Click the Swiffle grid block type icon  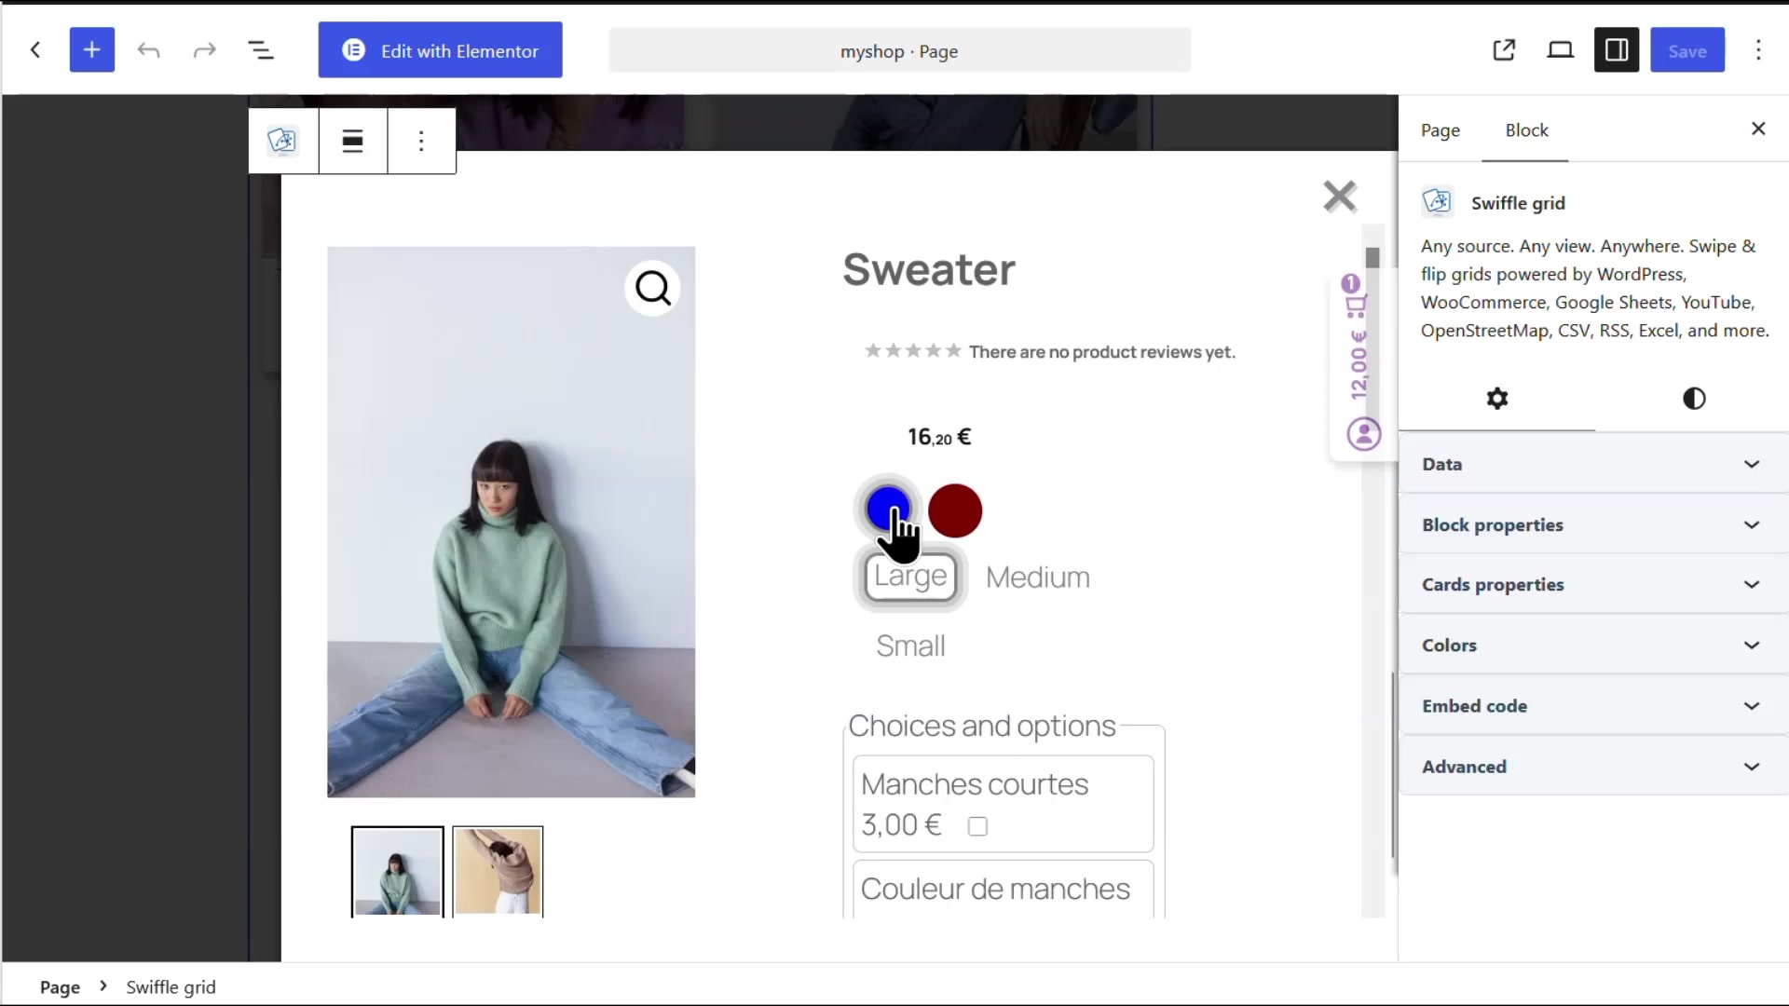(x=282, y=141)
